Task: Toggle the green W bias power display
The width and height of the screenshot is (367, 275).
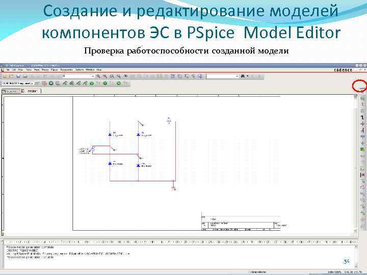Action: (119, 83)
